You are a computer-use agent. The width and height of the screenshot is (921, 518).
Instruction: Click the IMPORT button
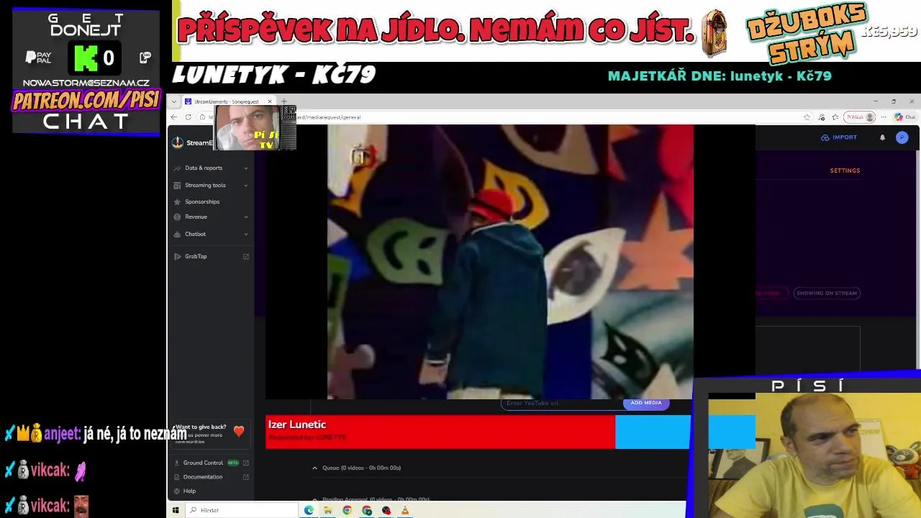click(x=839, y=137)
